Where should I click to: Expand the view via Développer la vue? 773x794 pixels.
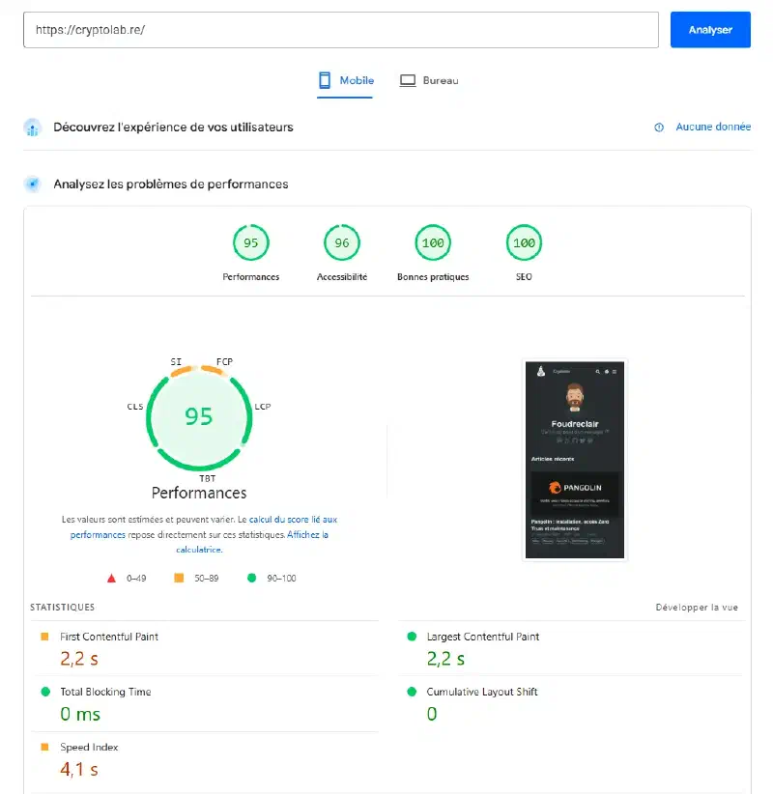(x=695, y=607)
